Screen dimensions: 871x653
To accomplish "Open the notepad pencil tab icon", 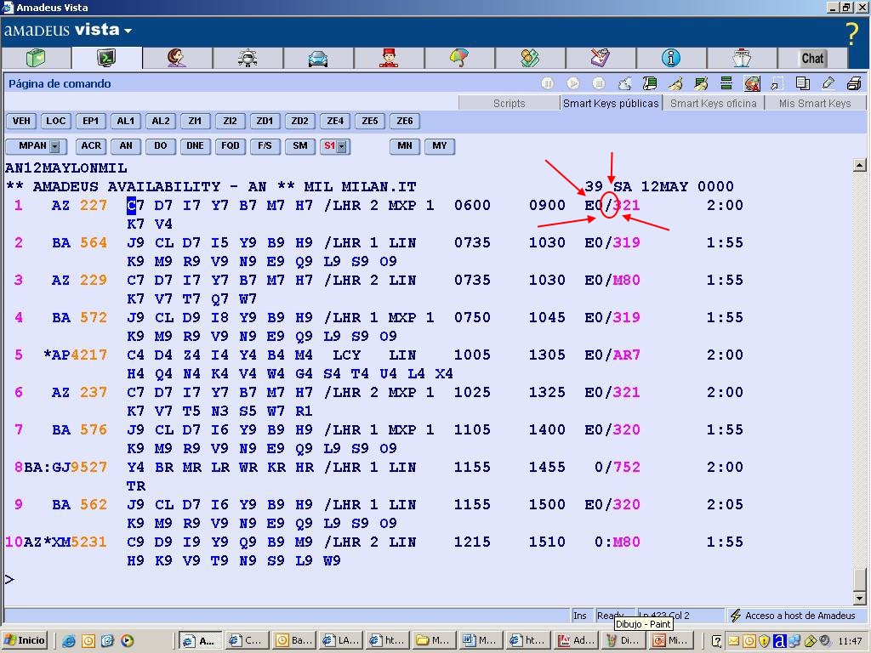I will tap(600, 58).
